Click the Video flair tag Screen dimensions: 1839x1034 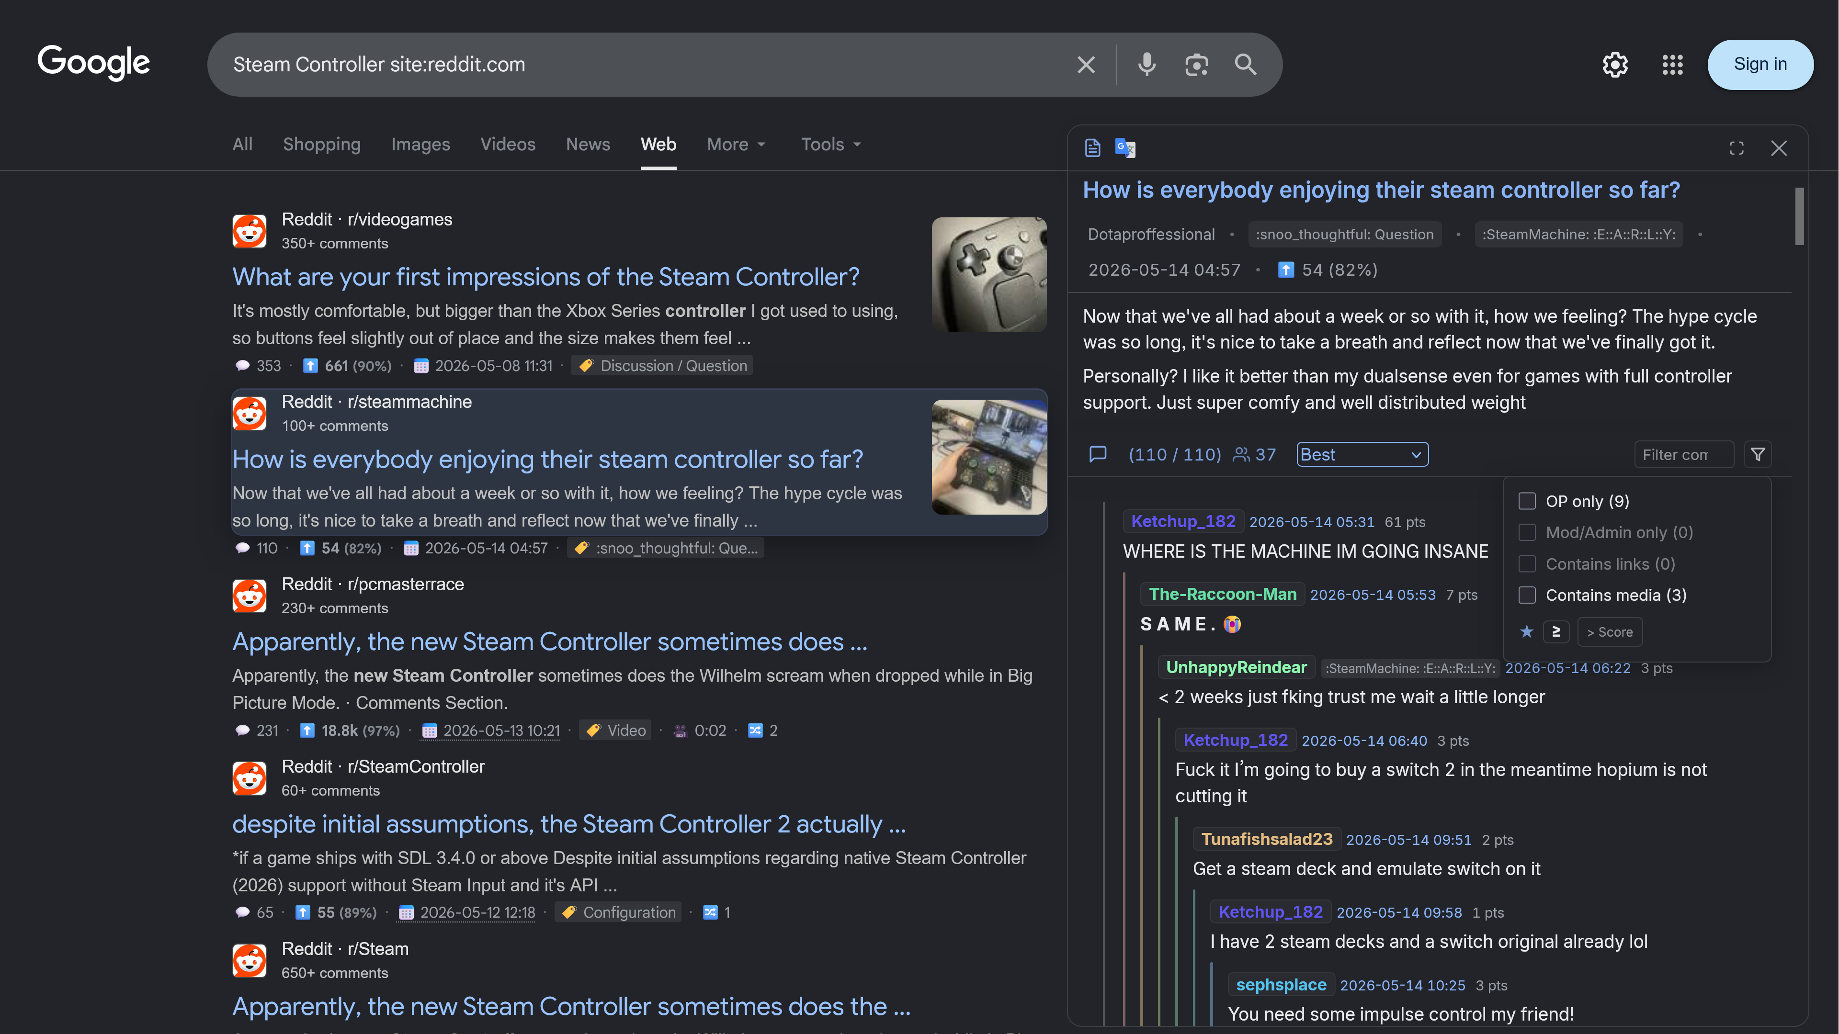click(615, 731)
